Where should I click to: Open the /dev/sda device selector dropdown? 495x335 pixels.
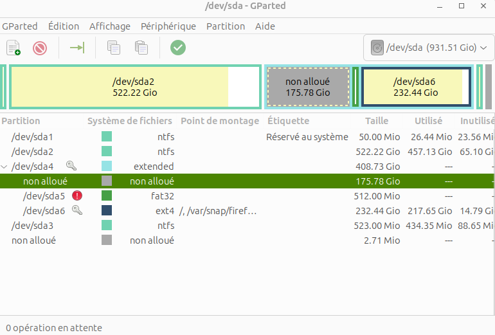point(428,48)
